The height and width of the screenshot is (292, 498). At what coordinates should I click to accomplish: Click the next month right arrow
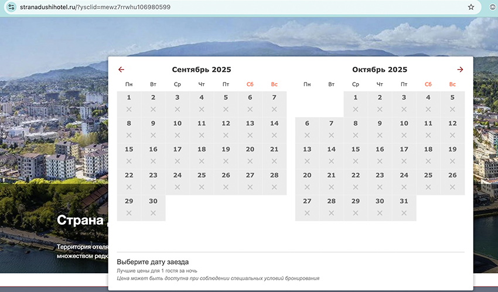coord(460,70)
